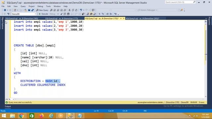Open the Project menu
Viewport: 212px width, 119px height.
pyautogui.click(x=31, y=6)
